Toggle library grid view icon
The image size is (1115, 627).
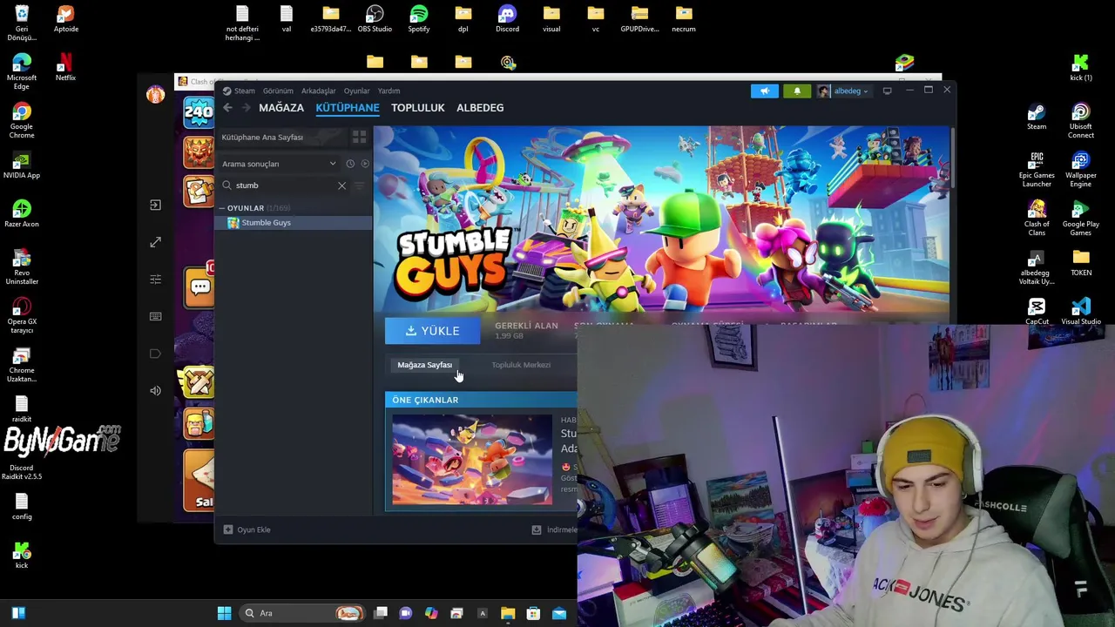(x=359, y=138)
